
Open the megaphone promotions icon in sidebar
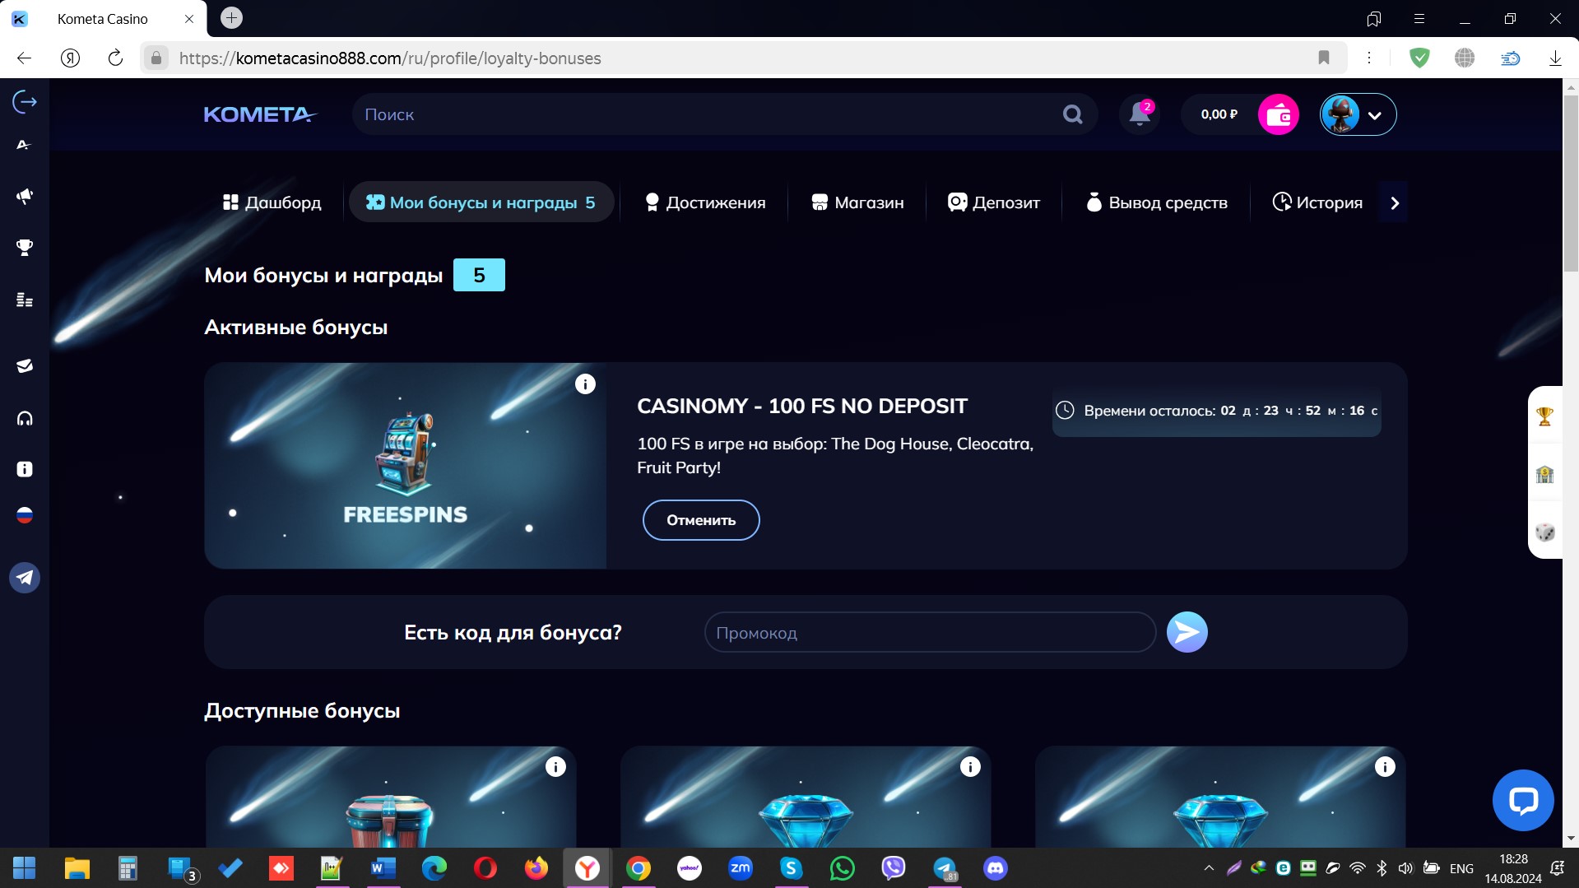click(25, 196)
